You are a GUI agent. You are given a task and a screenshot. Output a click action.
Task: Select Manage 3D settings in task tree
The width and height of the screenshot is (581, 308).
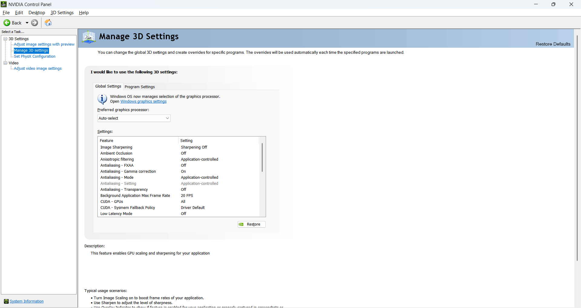point(31,50)
